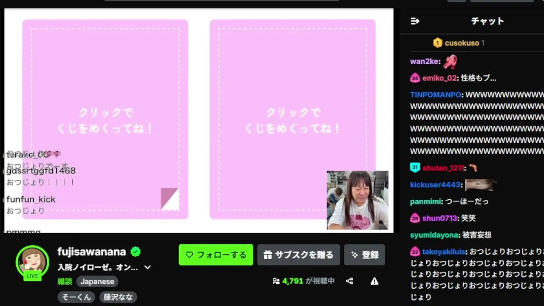Click the LIVE badge under avatar

32,276
